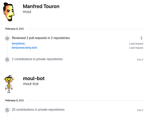Click the moul-bot robot avatar

point(9,84)
